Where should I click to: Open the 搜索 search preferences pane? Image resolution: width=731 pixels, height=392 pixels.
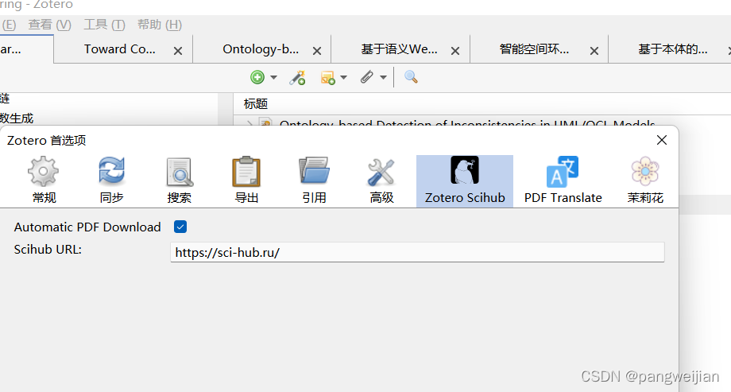pyautogui.click(x=179, y=181)
